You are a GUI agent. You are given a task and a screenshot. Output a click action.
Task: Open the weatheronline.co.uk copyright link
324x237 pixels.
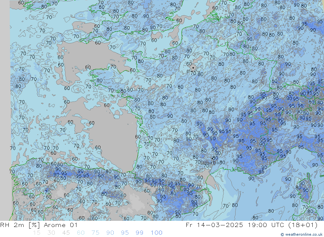(x=302, y=234)
